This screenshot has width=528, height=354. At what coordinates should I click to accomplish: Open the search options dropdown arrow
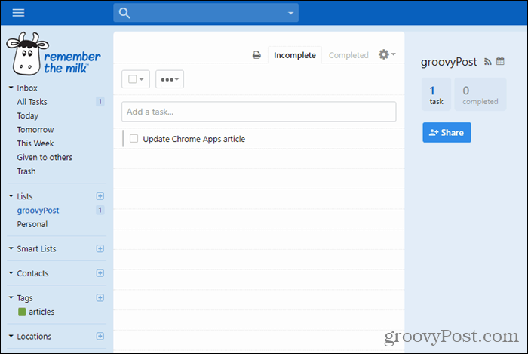290,13
